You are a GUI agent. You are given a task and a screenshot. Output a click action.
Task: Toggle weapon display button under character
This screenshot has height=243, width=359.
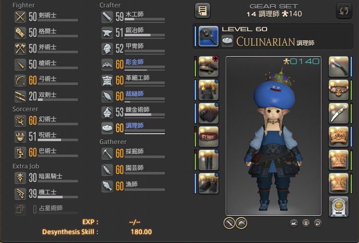tap(229, 223)
